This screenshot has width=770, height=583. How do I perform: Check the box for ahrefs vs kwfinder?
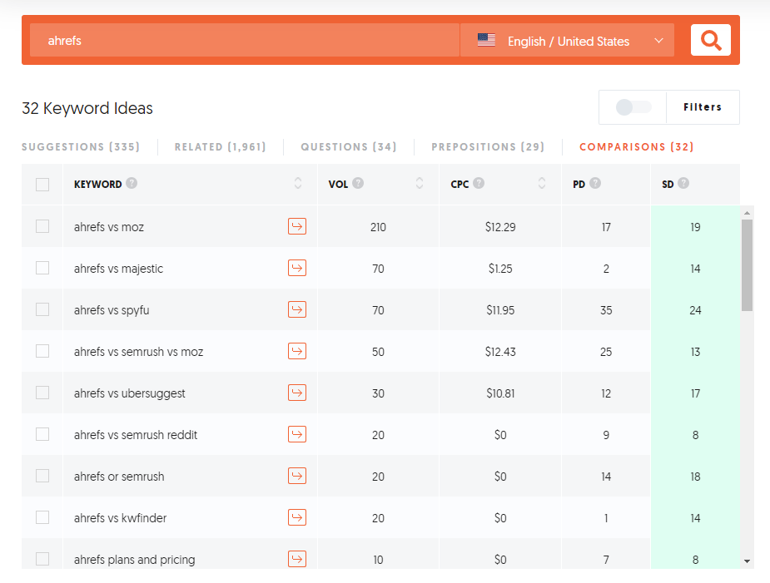(x=42, y=517)
